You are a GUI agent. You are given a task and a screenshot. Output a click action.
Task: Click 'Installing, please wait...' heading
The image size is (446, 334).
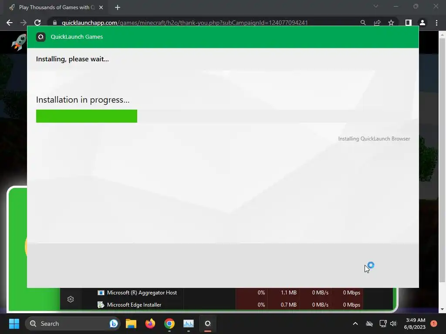72,59
